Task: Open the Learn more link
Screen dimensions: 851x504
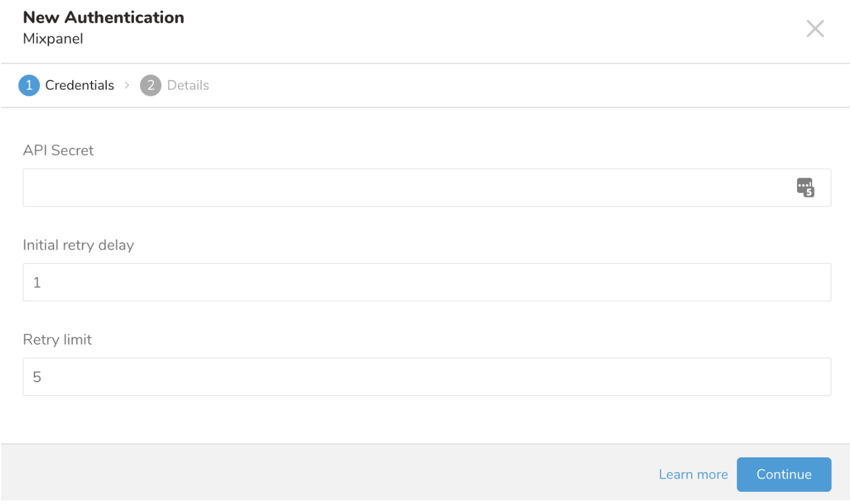Action: (x=693, y=474)
